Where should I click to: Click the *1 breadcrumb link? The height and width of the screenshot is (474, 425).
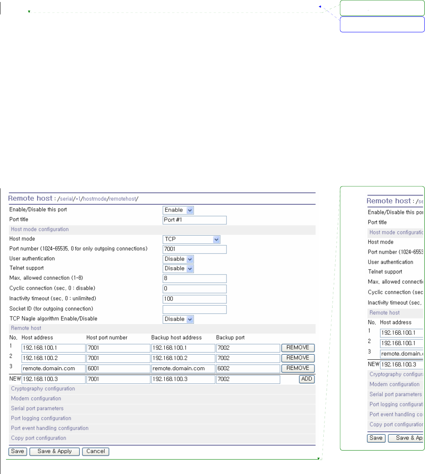click(x=78, y=199)
